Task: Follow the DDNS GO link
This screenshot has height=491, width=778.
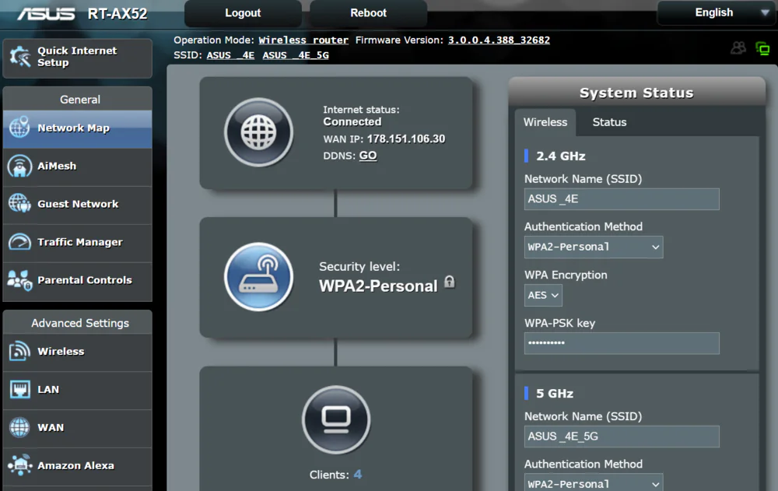Action: (368, 156)
